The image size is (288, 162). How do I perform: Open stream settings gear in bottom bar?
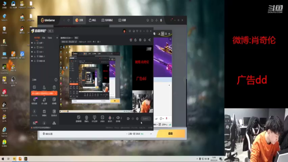[x=137, y=119]
